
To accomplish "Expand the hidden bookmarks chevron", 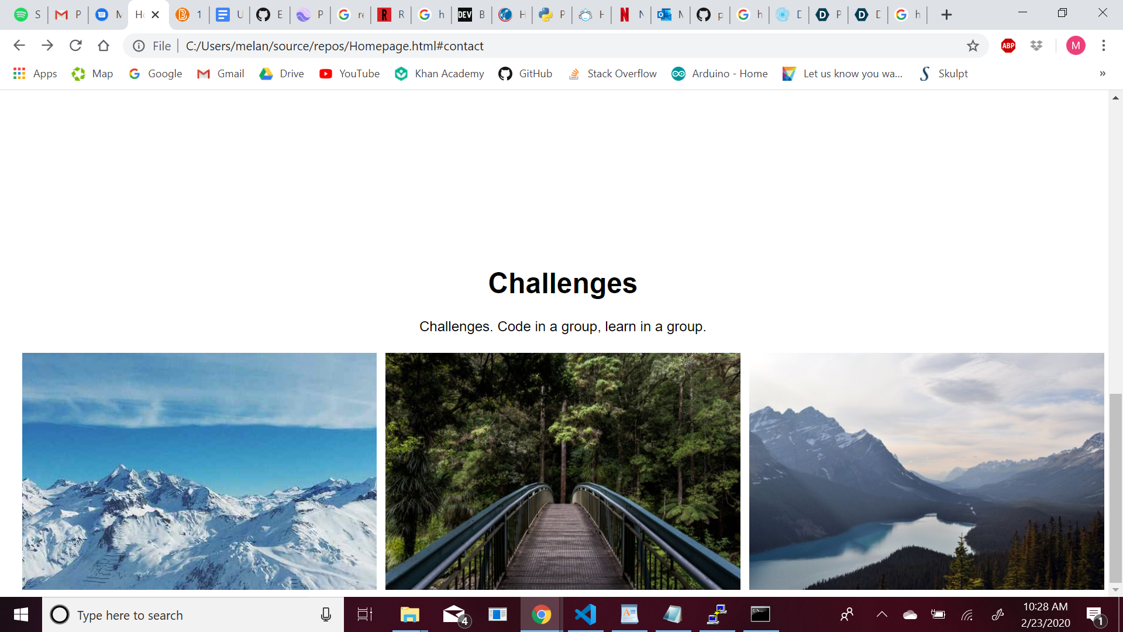I will click(1102, 74).
